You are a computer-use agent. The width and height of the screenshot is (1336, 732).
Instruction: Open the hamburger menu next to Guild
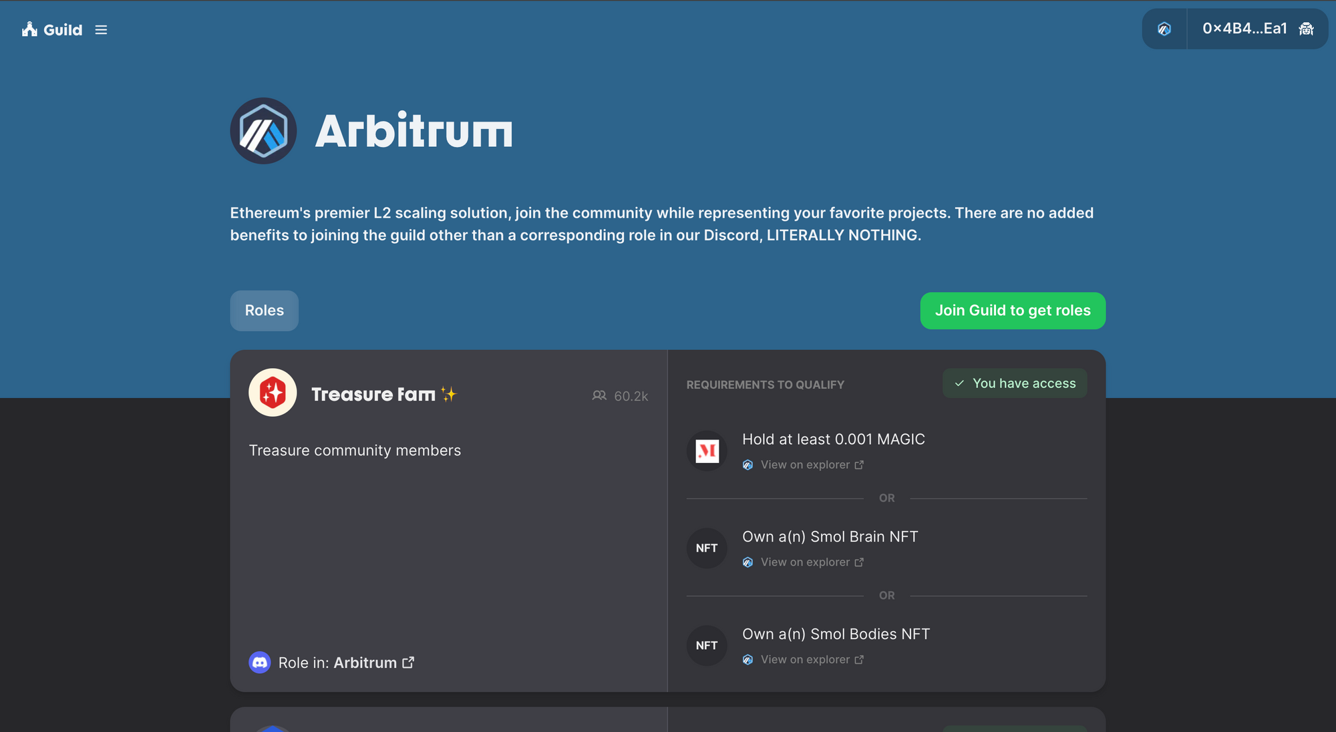point(101,30)
